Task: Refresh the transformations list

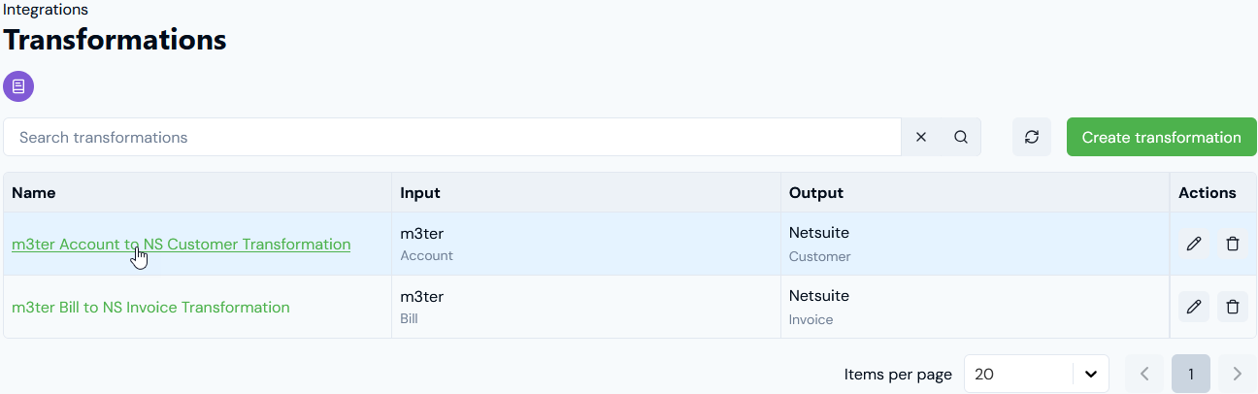Action: click(x=1032, y=137)
